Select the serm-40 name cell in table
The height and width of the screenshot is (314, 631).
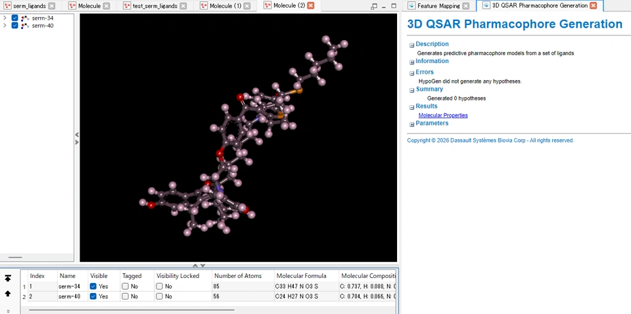pyautogui.click(x=72, y=296)
